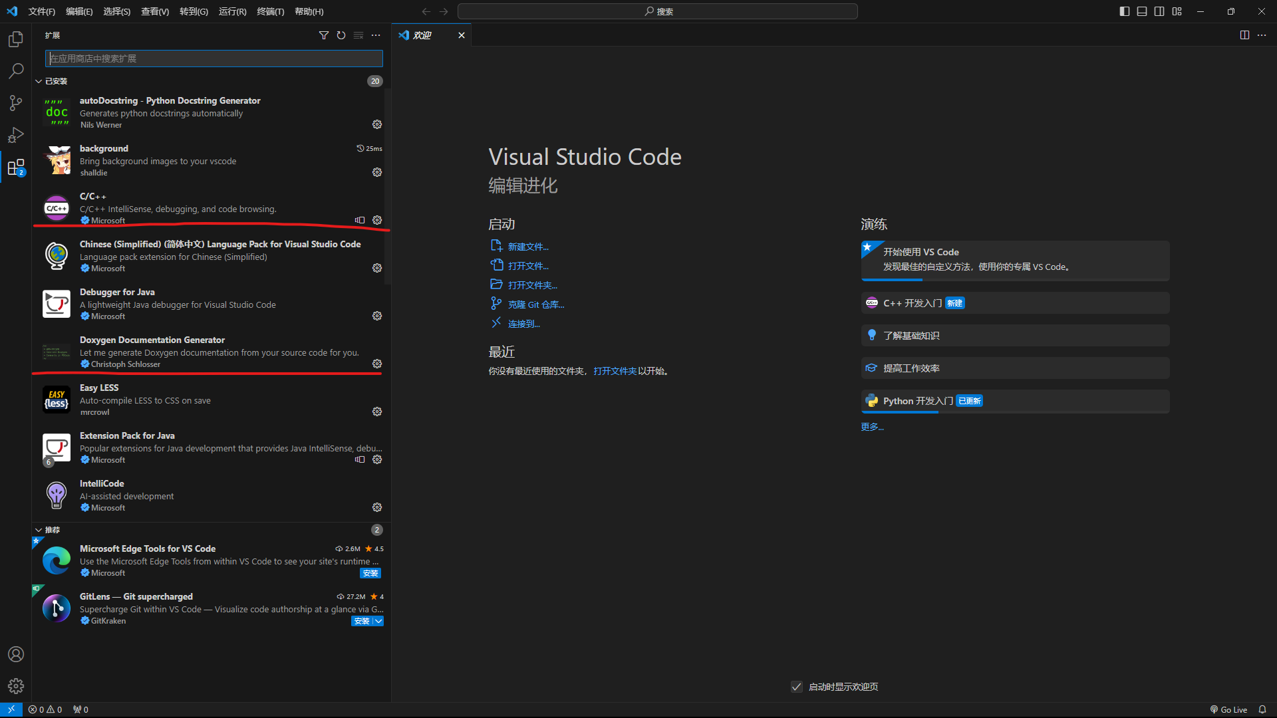Refresh the extensions list
This screenshot has height=718, width=1277.
[x=341, y=35]
